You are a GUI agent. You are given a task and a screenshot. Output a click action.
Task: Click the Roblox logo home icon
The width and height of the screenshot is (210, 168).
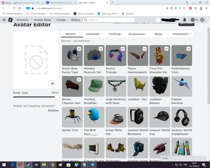point(11,20)
